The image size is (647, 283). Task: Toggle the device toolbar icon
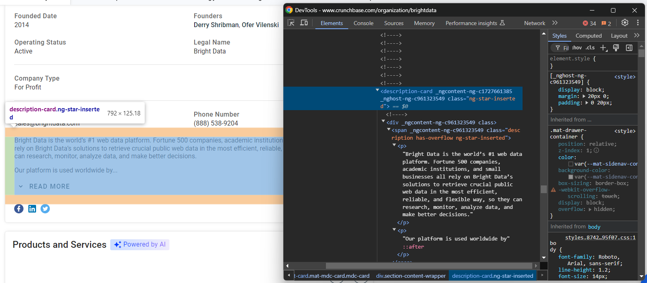point(304,23)
